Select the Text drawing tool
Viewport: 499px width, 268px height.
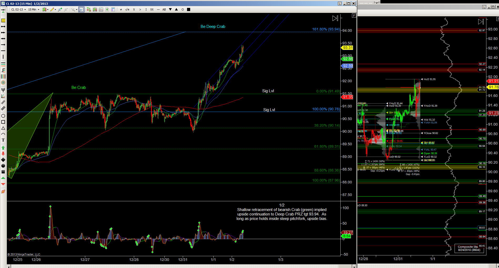coord(3,140)
